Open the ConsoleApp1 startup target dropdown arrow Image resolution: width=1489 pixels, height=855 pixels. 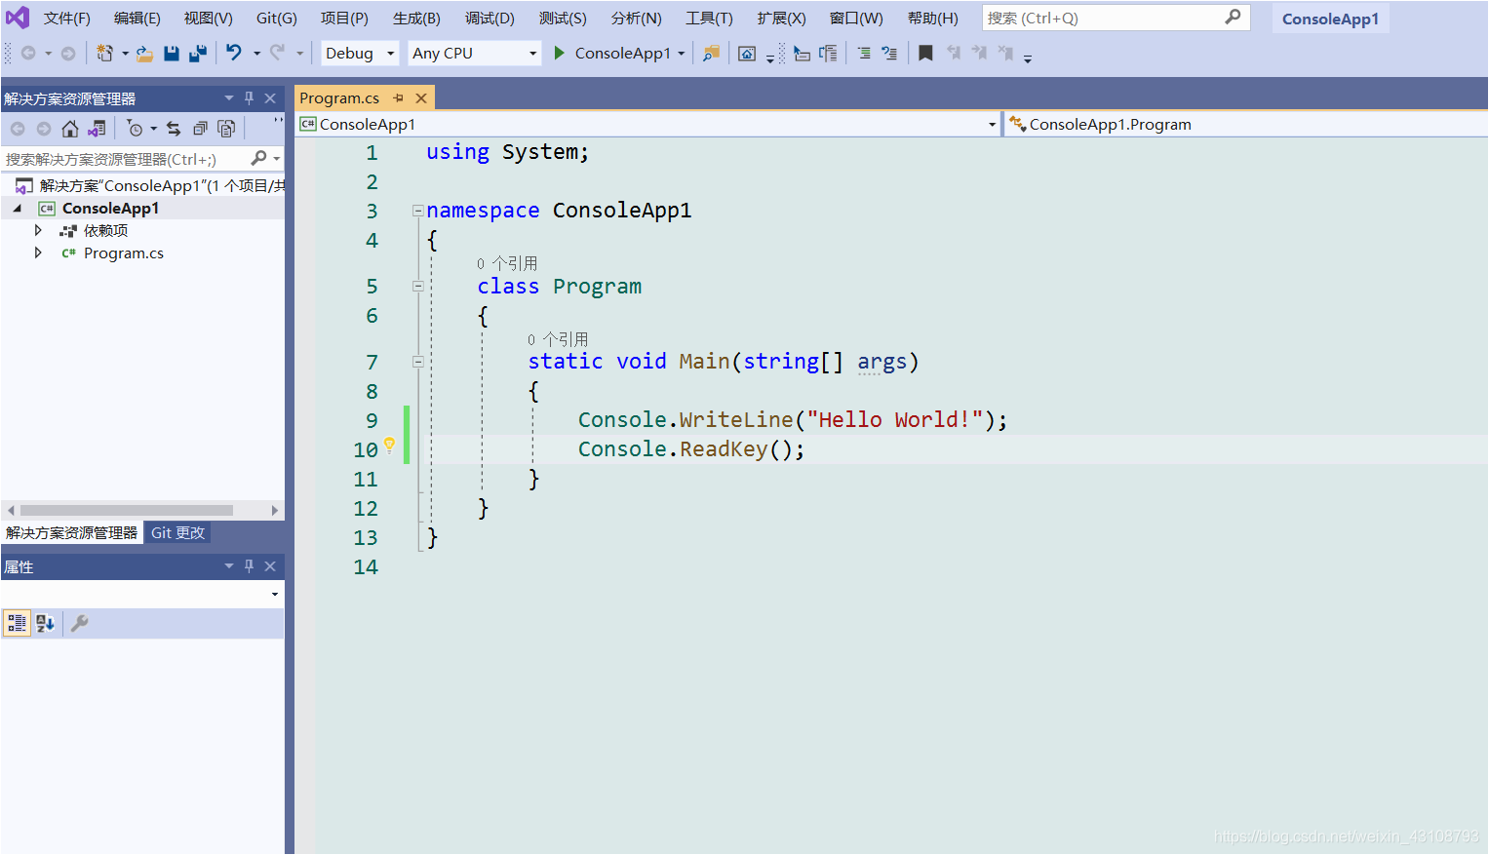tap(681, 54)
